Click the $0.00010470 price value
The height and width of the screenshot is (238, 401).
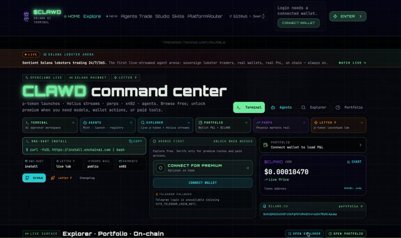click(x=286, y=172)
